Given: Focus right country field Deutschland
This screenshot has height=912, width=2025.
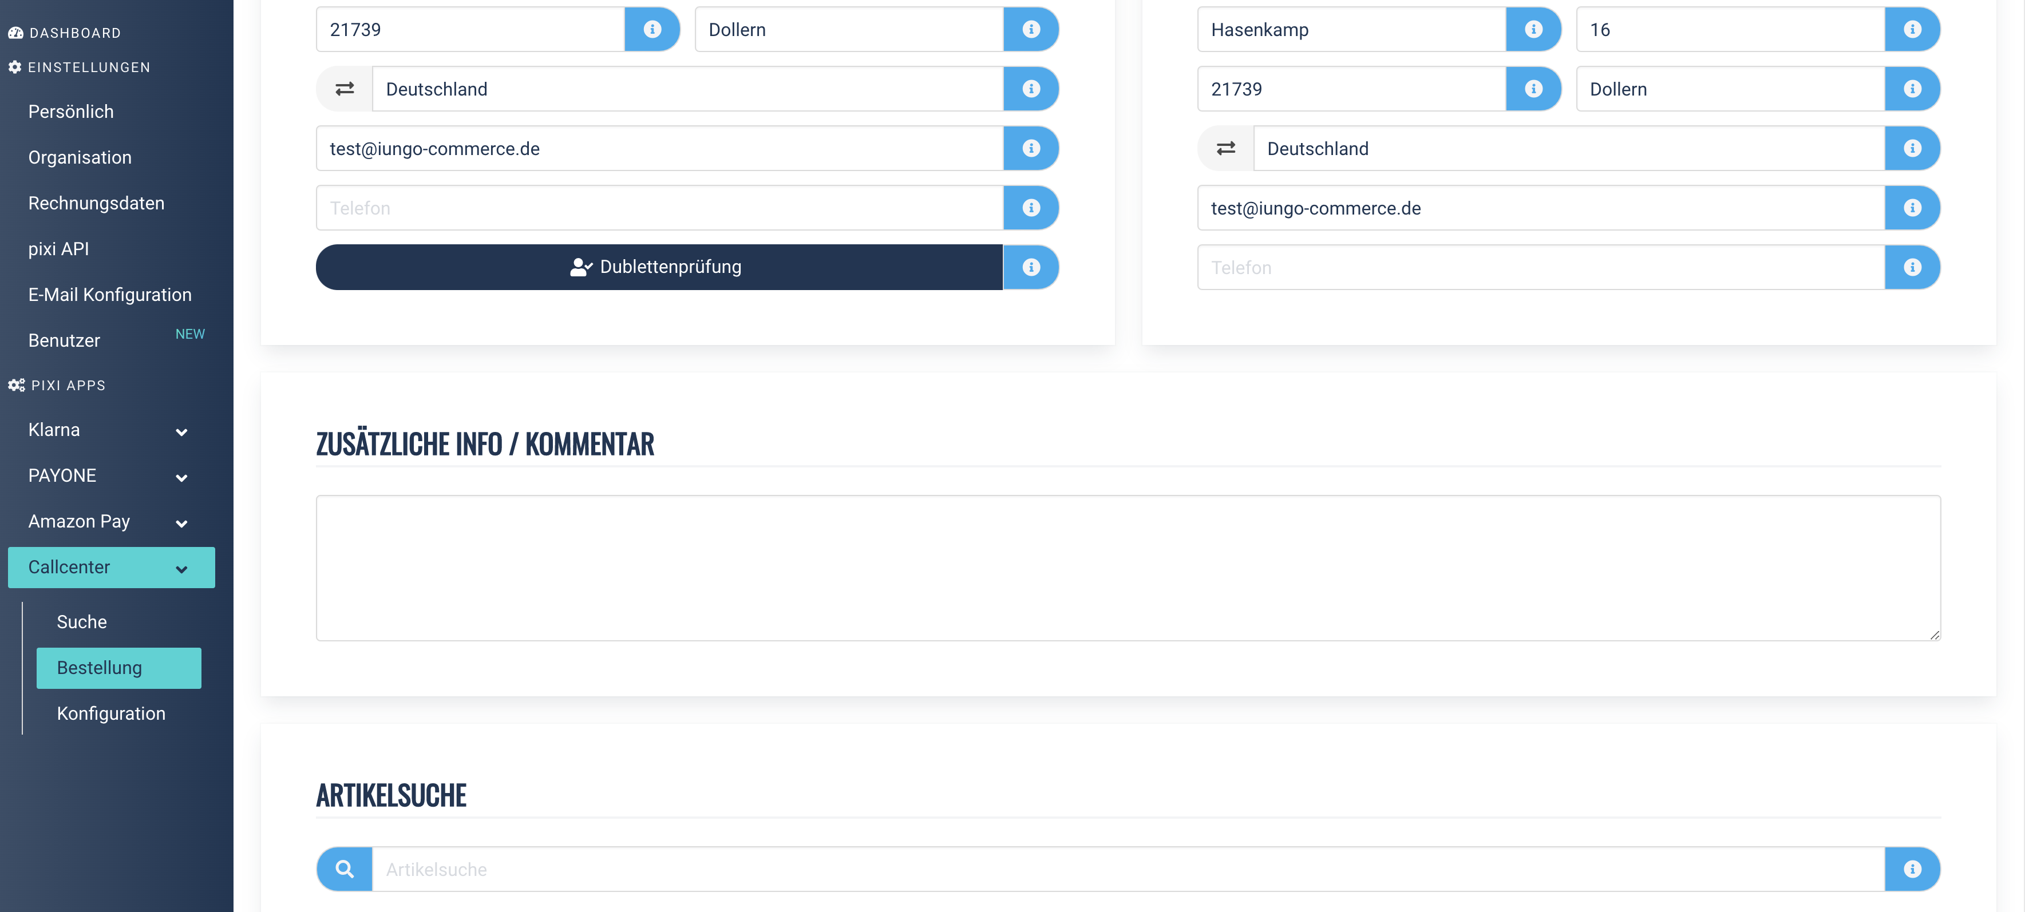Looking at the screenshot, I should [1569, 148].
